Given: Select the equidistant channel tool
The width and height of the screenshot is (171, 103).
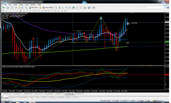Looking at the screenshot, I should tap(21, 11).
